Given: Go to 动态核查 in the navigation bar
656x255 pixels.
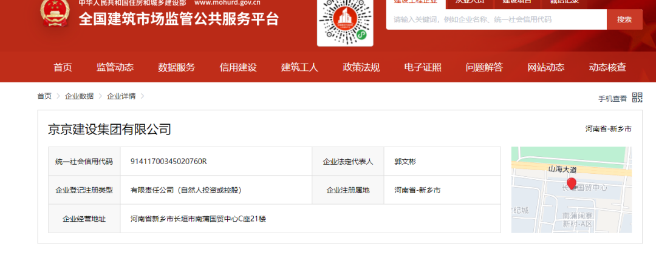Looking at the screenshot, I should tap(607, 67).
